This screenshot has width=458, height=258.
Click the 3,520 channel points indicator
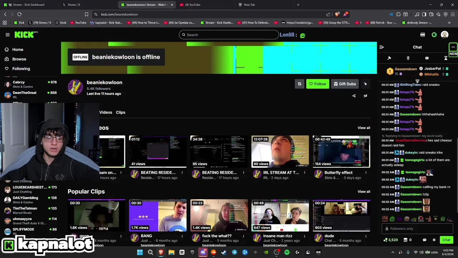pos(390,240)
